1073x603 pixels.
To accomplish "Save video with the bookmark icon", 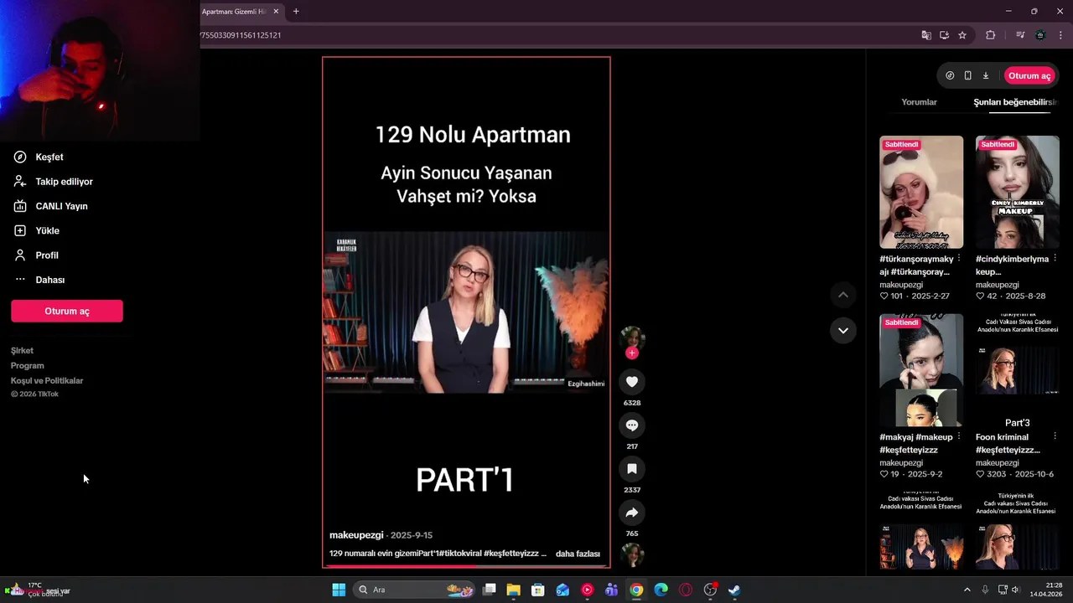I will [x=632, y=469].
